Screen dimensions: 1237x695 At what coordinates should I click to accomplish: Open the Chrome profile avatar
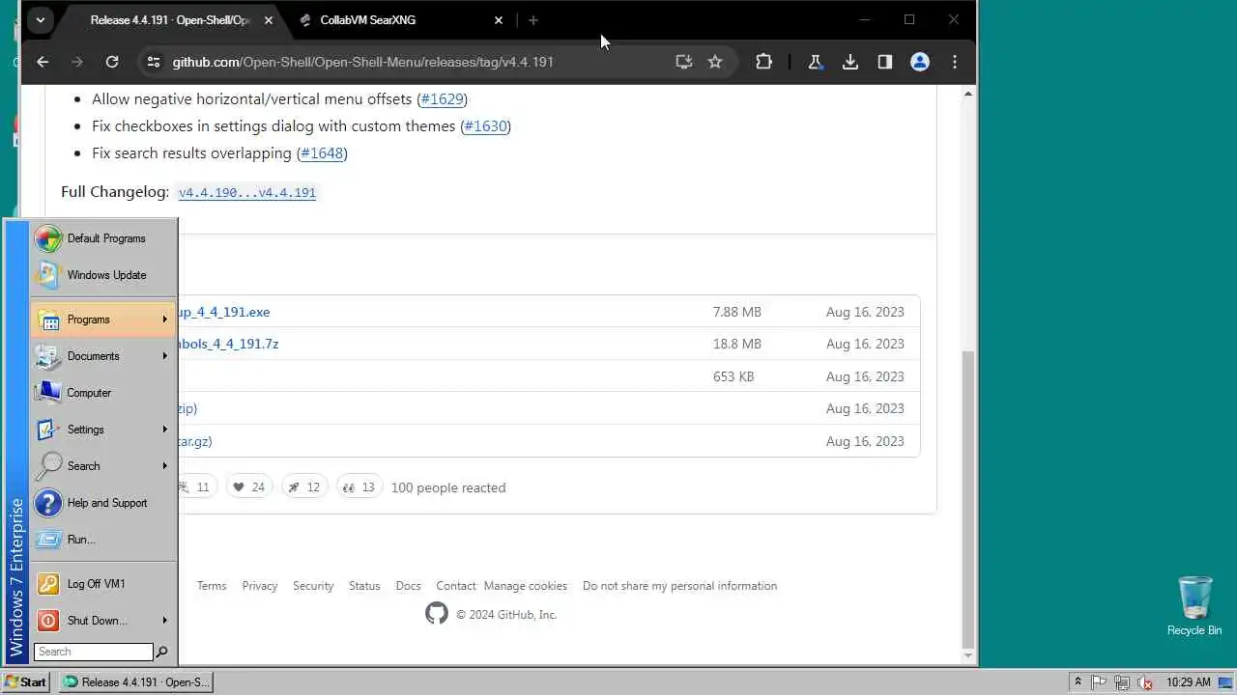click(x=920, y=62)
